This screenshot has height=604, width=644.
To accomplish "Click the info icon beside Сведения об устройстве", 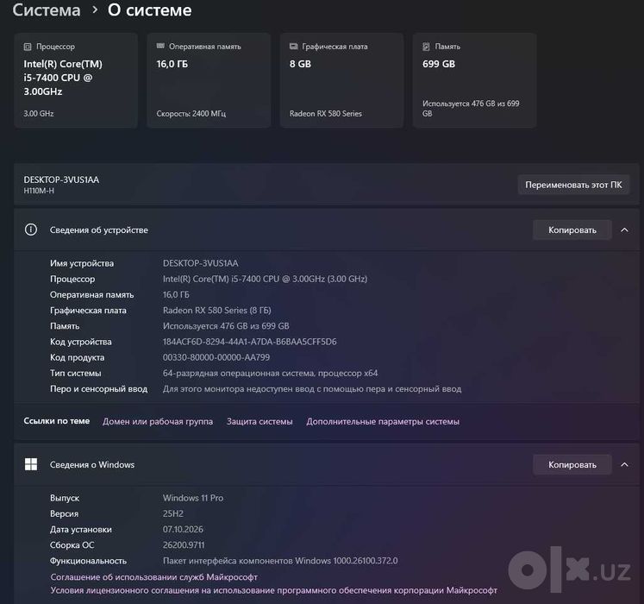I will (x=31, y=230).
